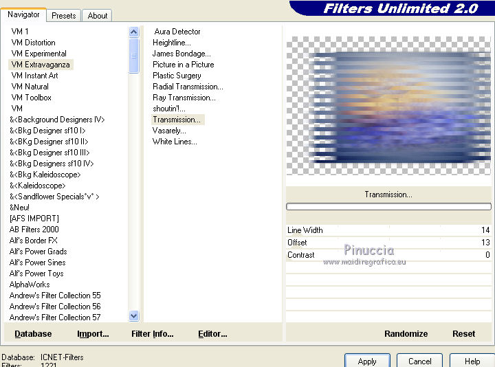This screenshot has width=495, height=367.
Task: Select &<Background Designers IV> category
Action: click(x=57, y=120)
